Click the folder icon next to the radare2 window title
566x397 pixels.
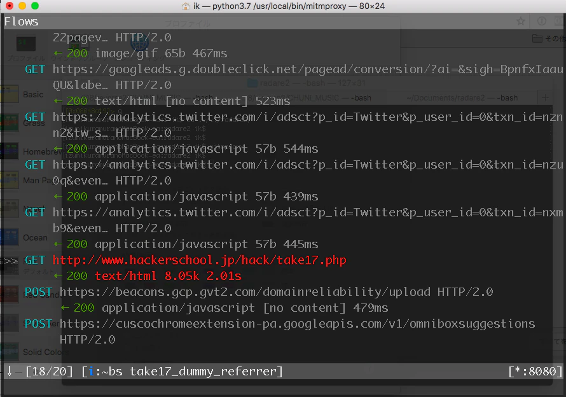(252, 83)
